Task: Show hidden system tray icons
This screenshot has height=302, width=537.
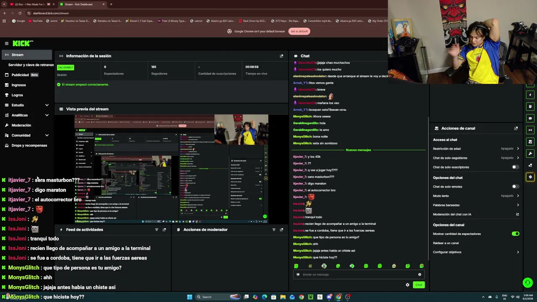Action: (x=483, y=297)
